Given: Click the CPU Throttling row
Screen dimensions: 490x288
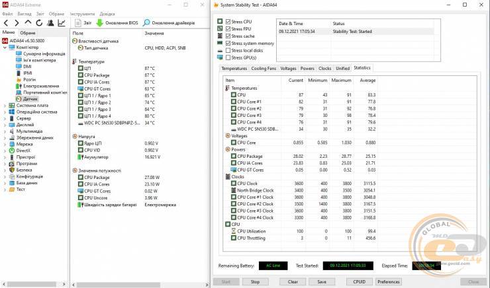Looking at the screenshot, I should [301, 238].
